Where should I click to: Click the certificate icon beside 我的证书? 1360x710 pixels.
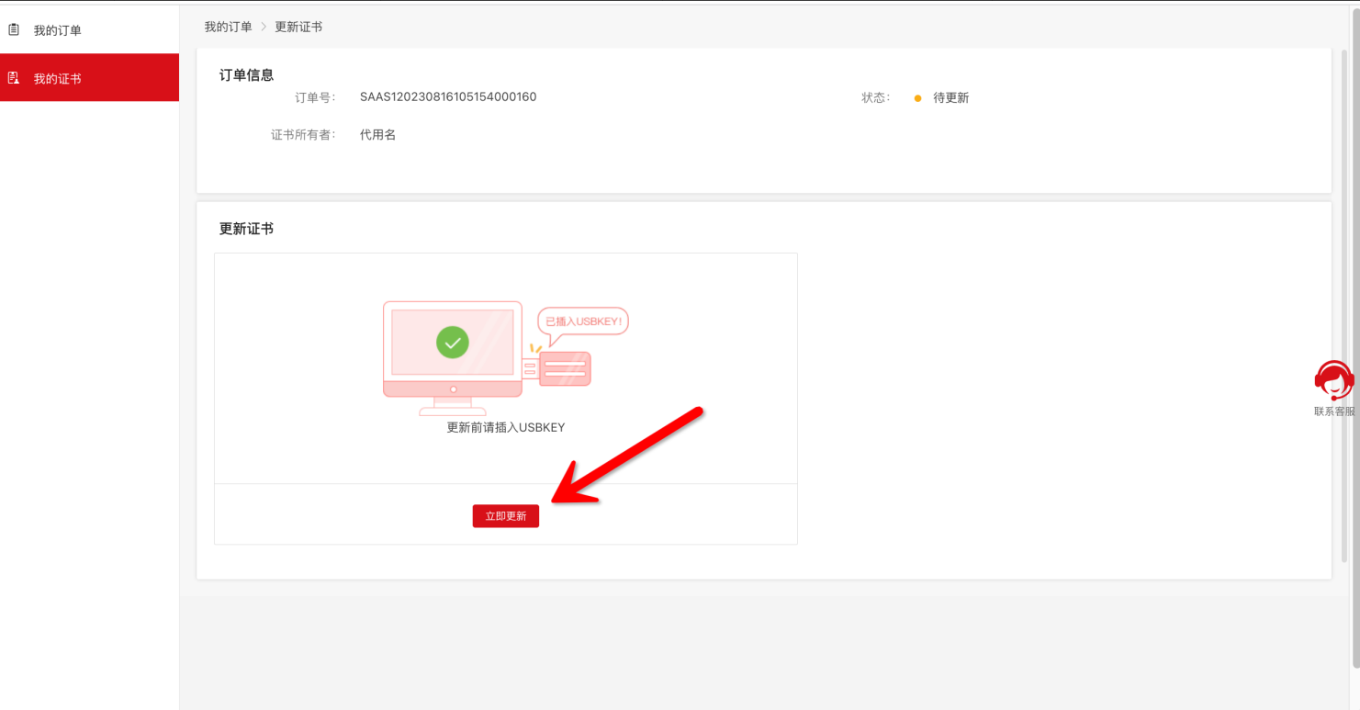pos(14,79)
